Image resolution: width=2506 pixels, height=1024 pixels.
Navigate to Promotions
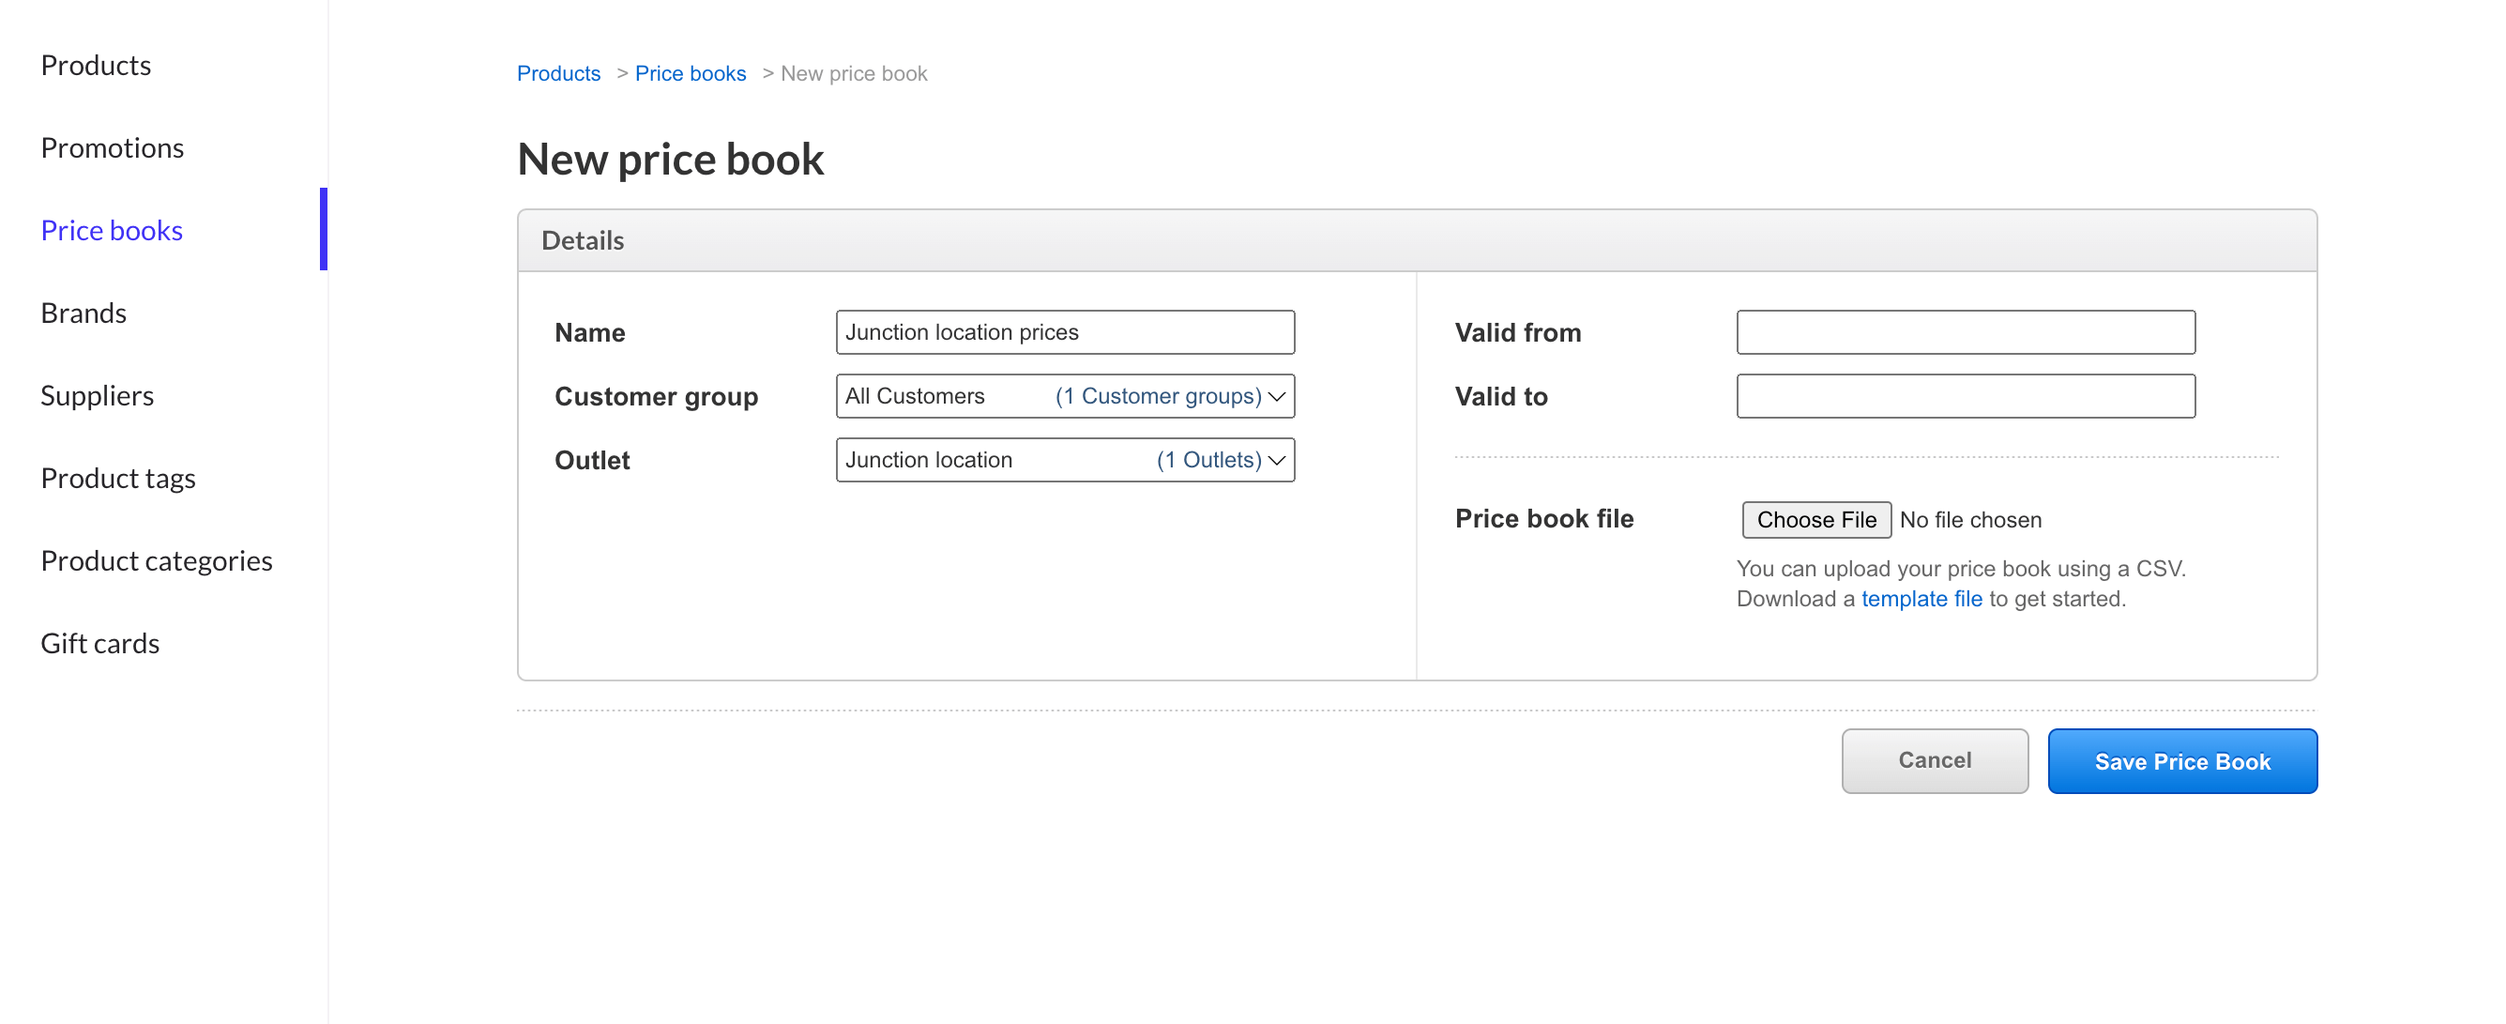[x=112, y=147]
